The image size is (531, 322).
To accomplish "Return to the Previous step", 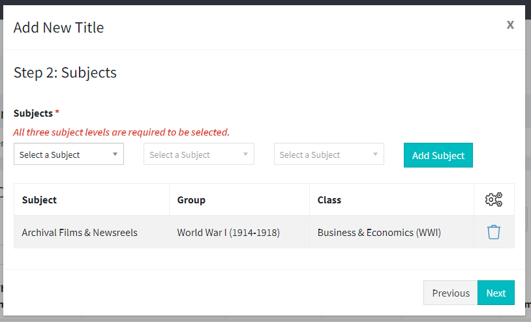I will click(450, 293).
